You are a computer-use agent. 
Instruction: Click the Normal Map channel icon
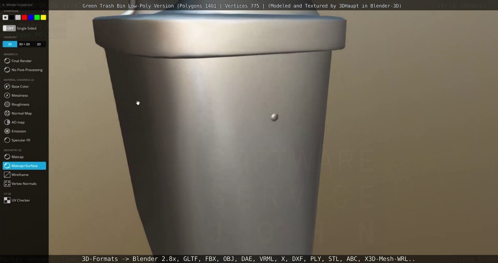tap(7, 113)
